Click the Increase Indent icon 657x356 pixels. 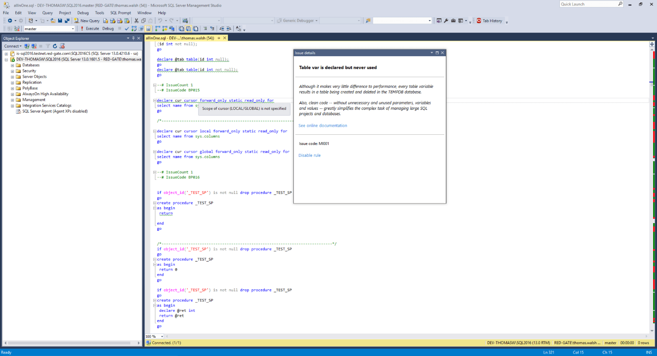(229, 28)
